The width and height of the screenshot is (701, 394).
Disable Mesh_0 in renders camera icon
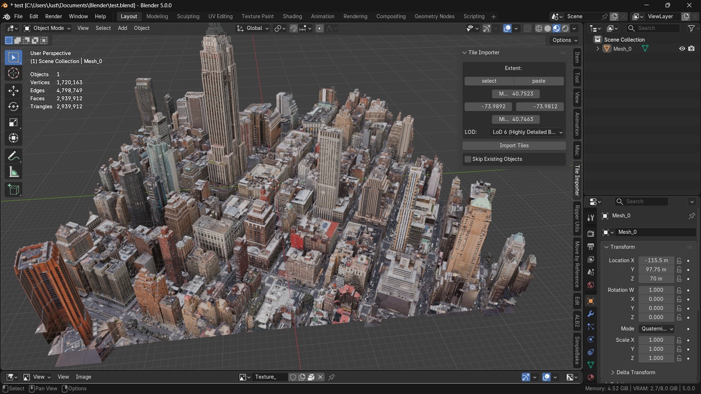point(691,49)
